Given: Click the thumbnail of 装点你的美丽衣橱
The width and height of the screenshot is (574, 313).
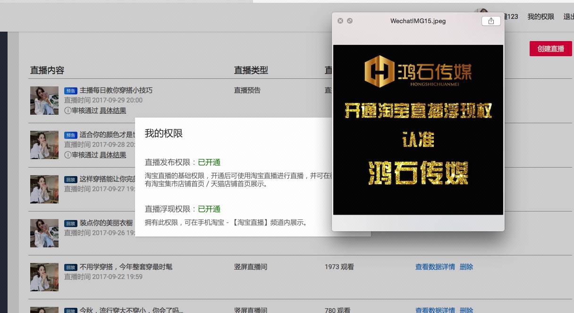Looking at the screenshot, I should 44,233.
